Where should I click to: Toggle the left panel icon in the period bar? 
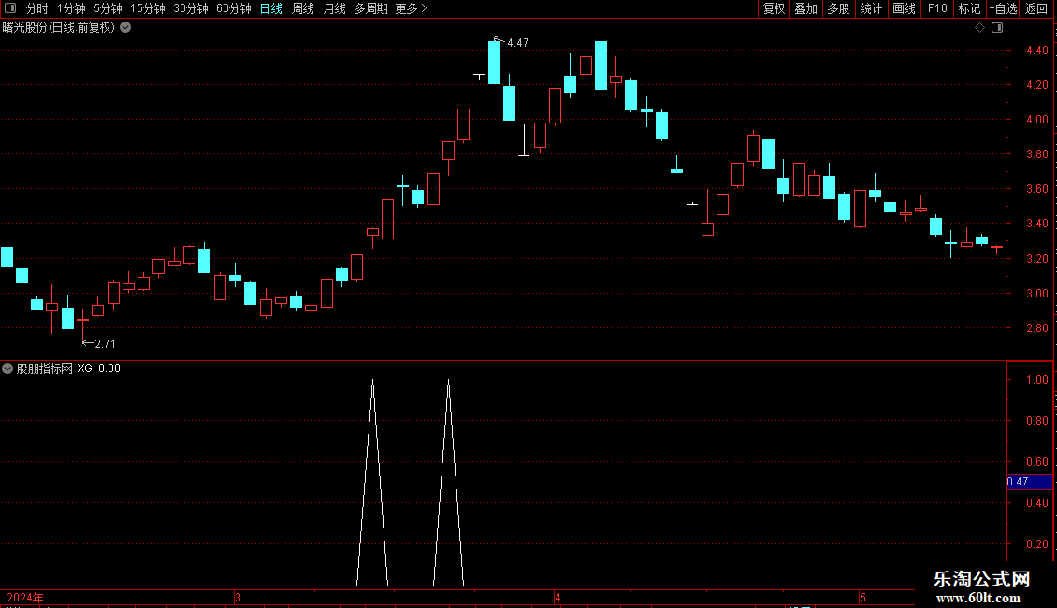pyautogui.click(x=10, y=8)
